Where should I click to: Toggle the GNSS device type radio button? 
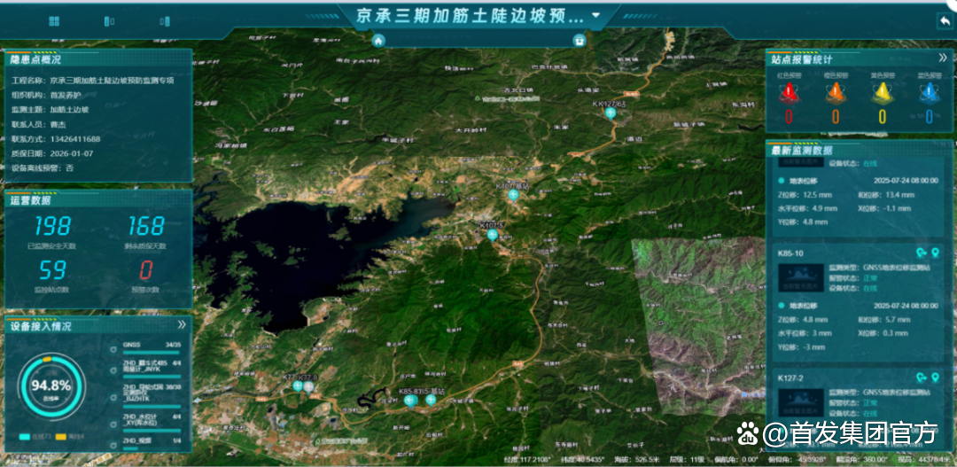[x=113, y=347]
